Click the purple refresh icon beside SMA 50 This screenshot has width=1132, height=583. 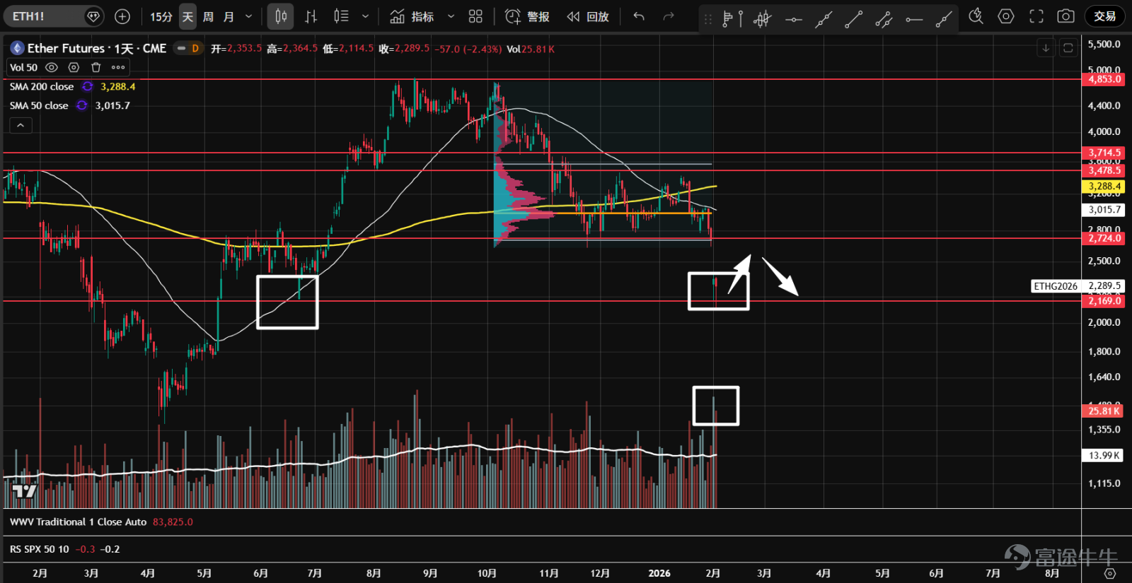tap(82, 105)
